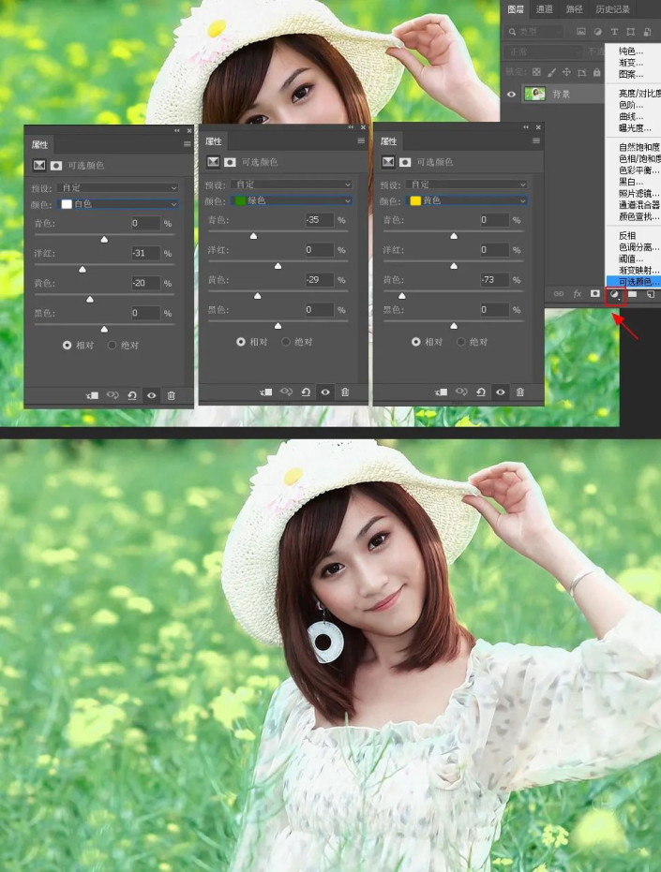Image resolution: width=661 pixels, height=872 pixels.
Task: Select 相对 radio in 白色 panel
Action: pyautogui.click(x=67, y=346)
